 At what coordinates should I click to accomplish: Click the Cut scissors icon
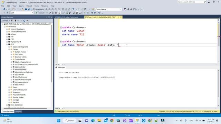point(63,9)
